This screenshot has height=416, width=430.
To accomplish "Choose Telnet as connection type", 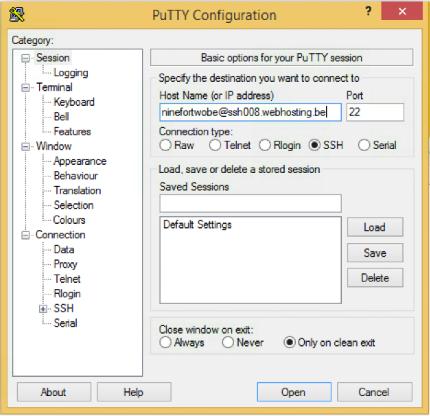I will pos(215,145).
